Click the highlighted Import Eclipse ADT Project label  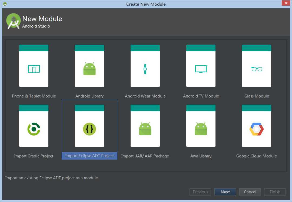pos(89,156)
